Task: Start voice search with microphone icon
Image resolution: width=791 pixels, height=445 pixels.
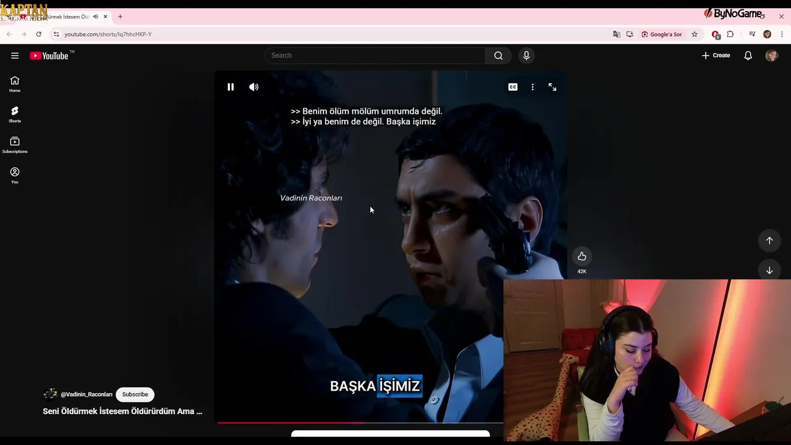Action: point(527,56)
